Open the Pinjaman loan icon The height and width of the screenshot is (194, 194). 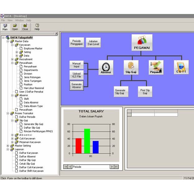pos(156,68)
